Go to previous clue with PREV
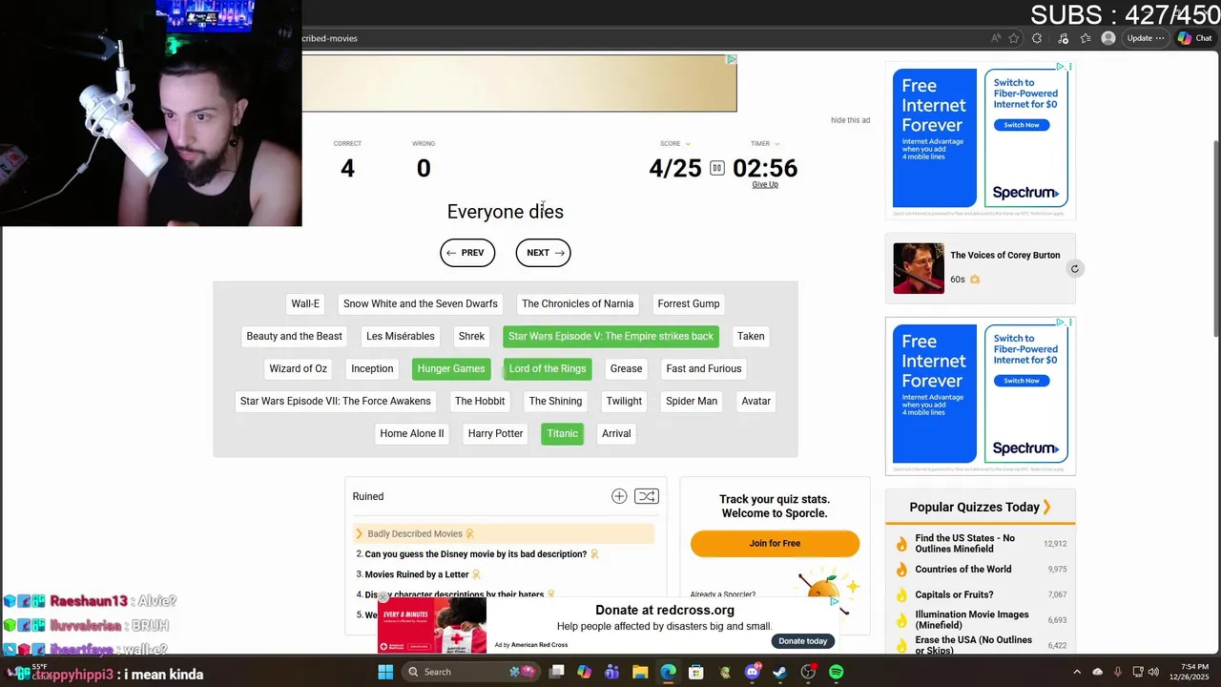 point(467,253)
